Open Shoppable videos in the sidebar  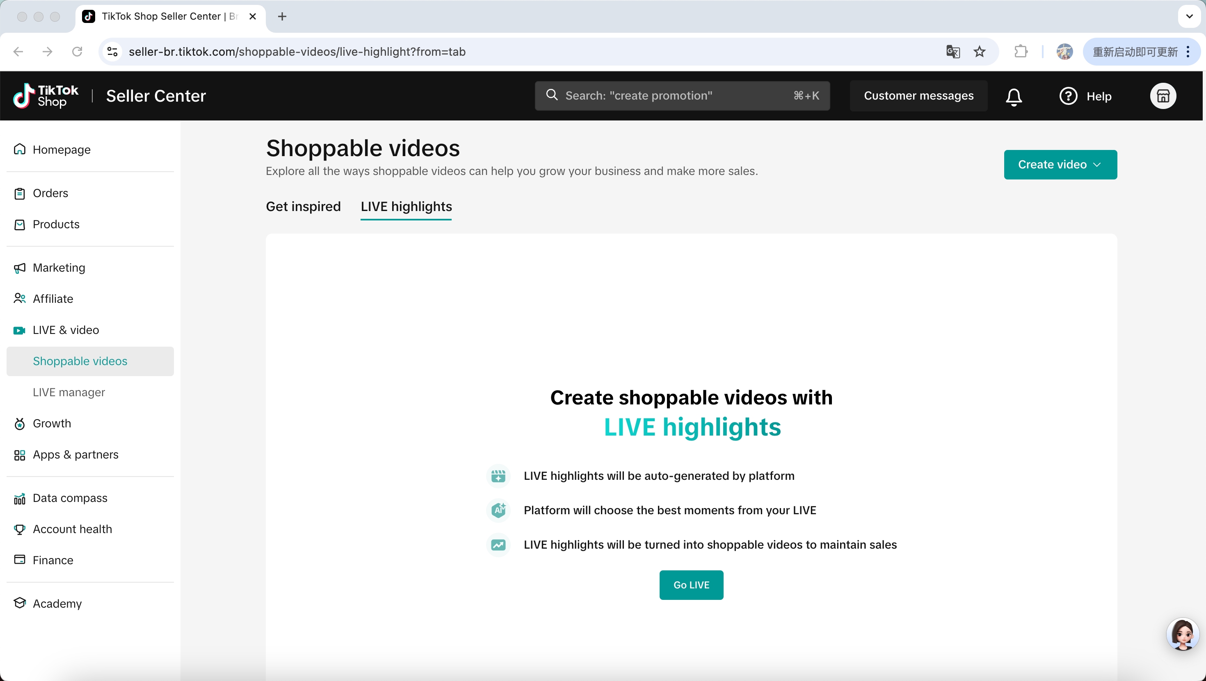[90, 361]
